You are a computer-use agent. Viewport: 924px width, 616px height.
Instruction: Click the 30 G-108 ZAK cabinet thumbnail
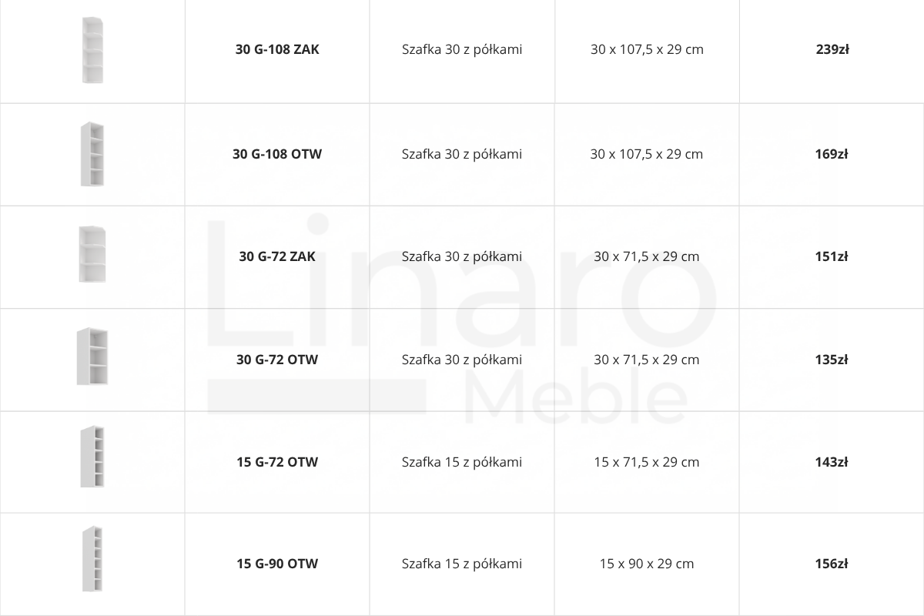[92, 50]
